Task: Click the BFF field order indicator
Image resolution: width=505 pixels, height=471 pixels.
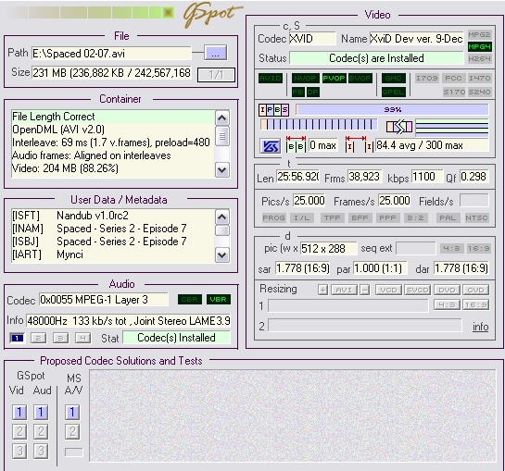Action: coord(360,217)
